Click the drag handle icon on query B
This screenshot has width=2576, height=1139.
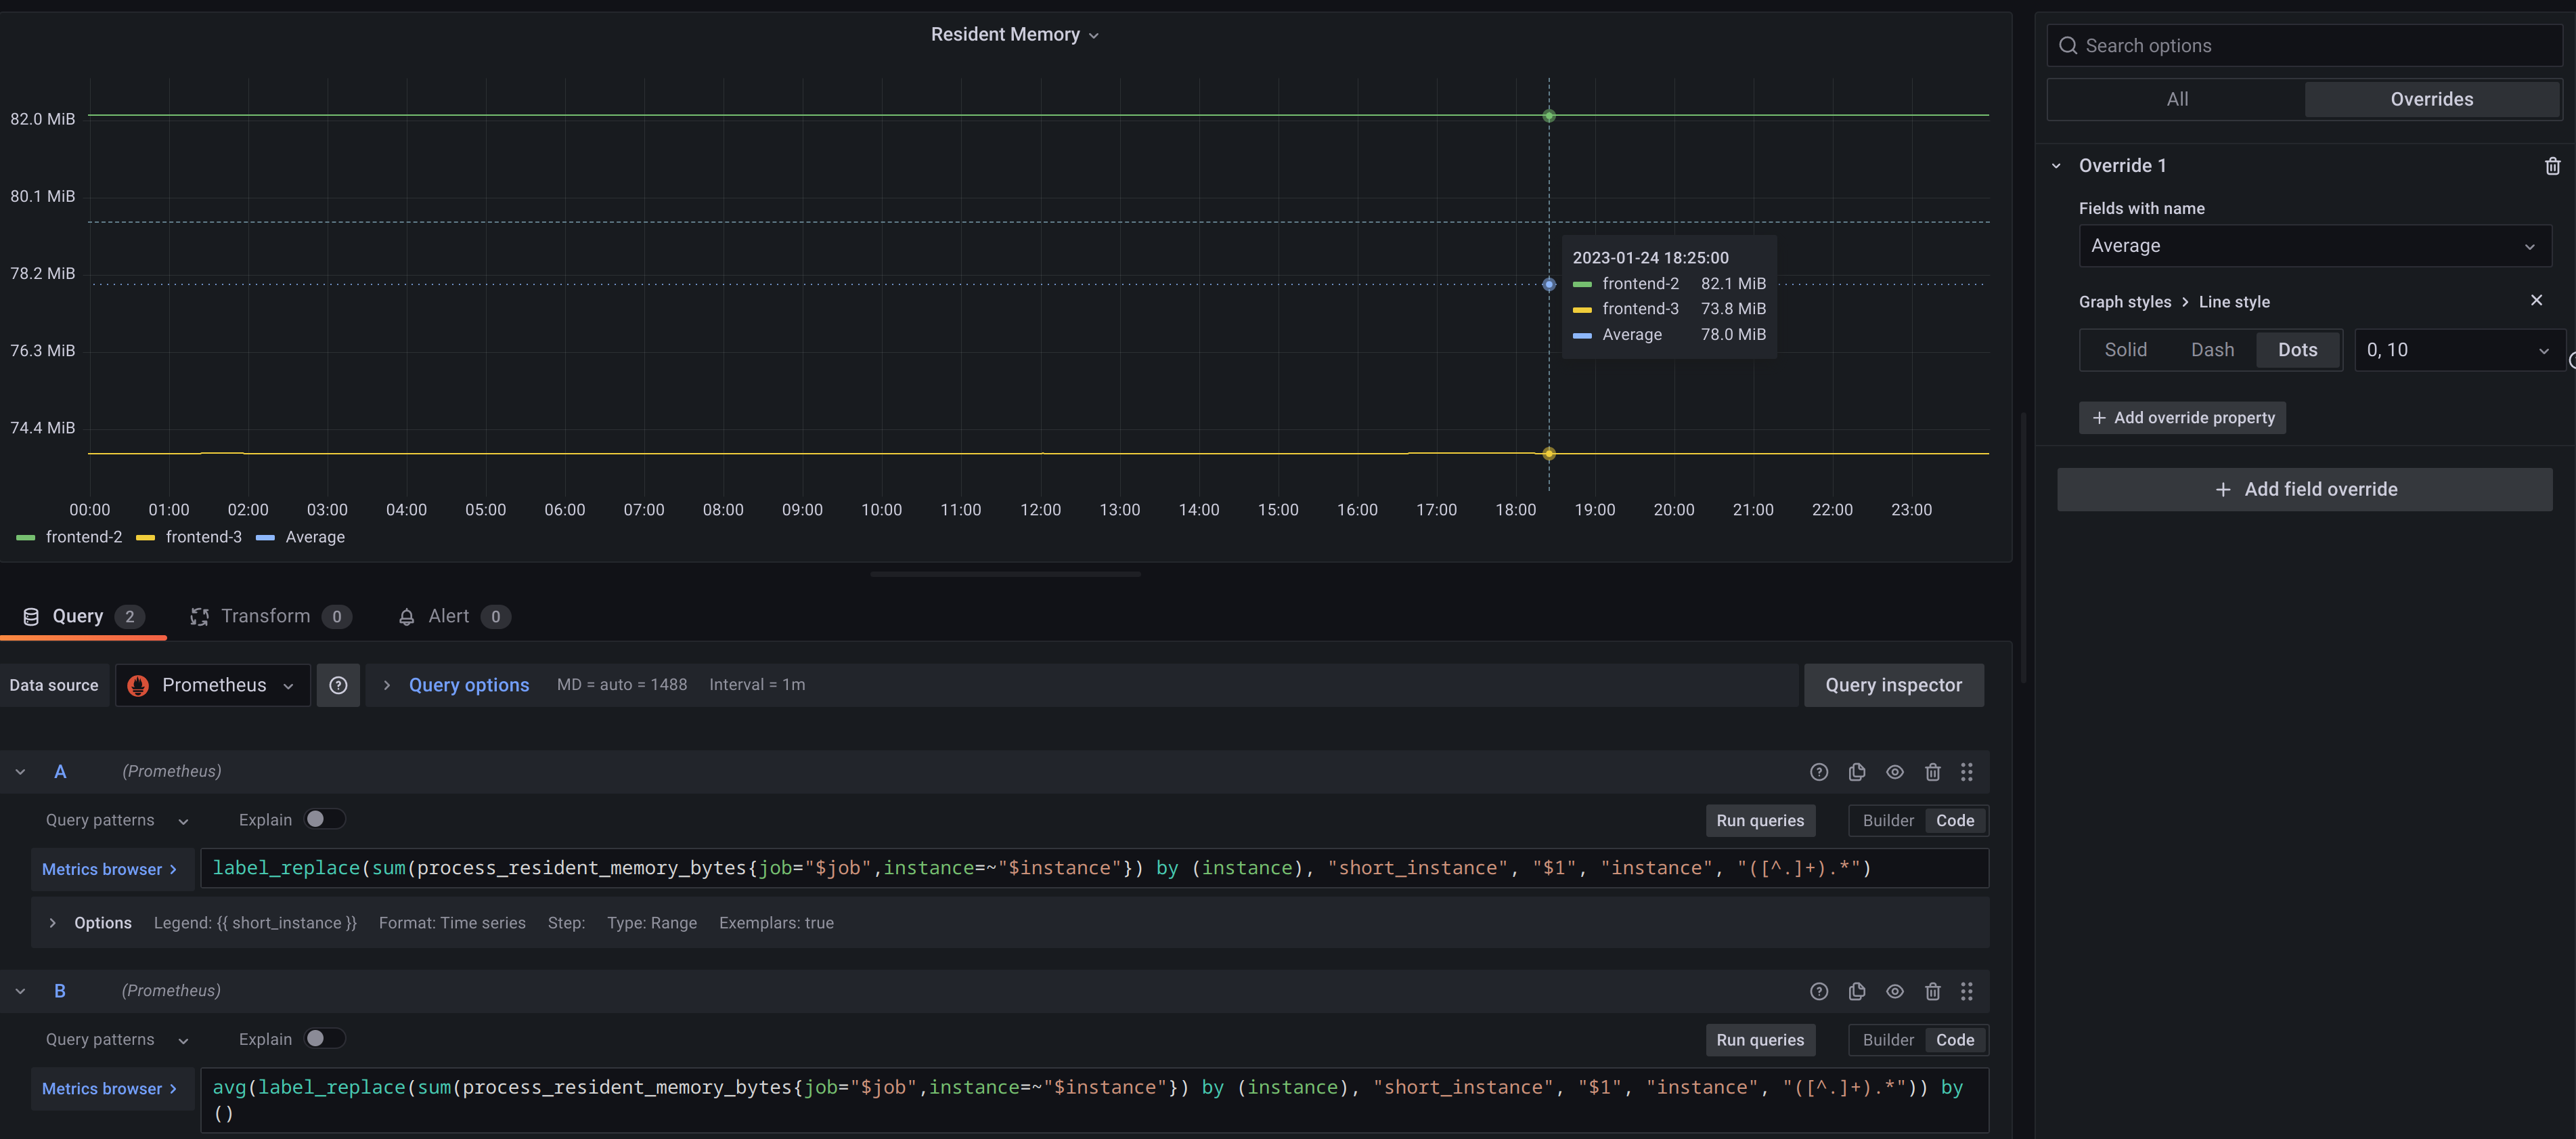tap(1967, 991)
